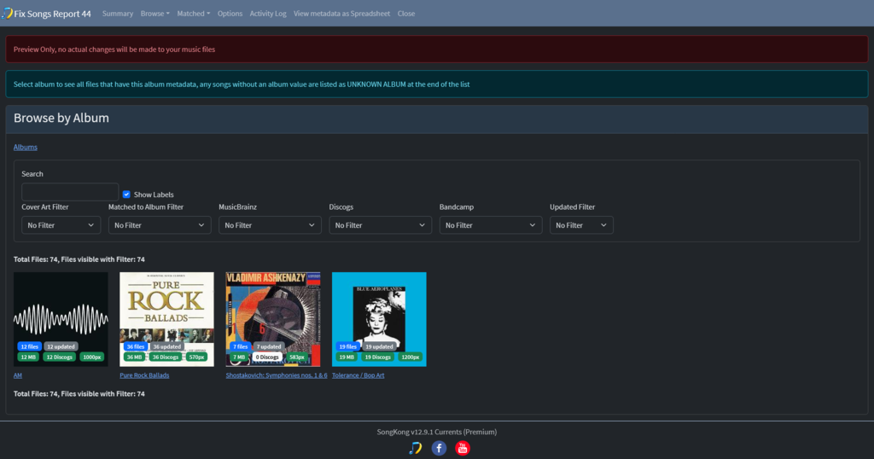Toggle the Show Labels checkbox
The height and width of the screenshot is (459, 874).
click(x=126, y=195)
